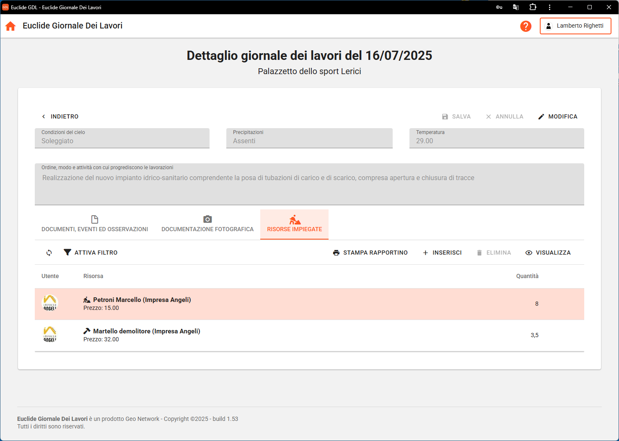
Task: Open the Lamberto Righetti user menu
Action: pos(575,26)
